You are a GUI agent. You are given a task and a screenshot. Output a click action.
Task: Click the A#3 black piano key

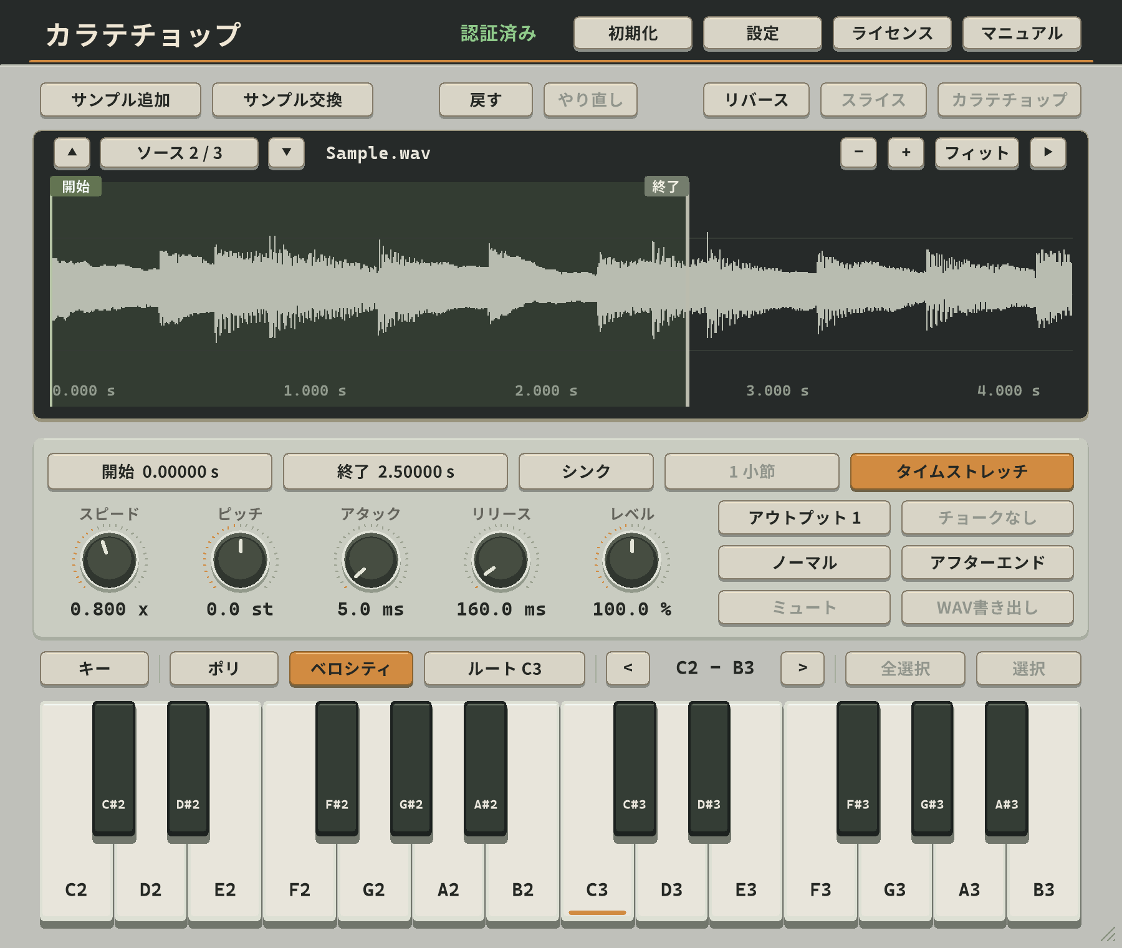[x=1006, y=768]
